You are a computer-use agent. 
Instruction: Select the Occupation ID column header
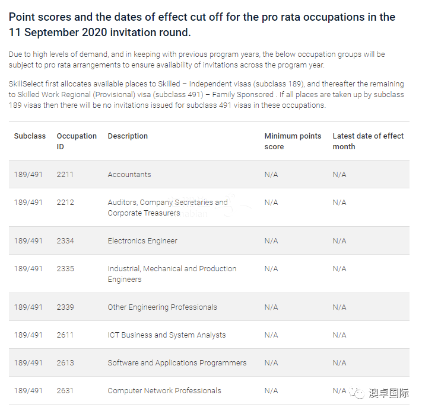tap(77, 141)
